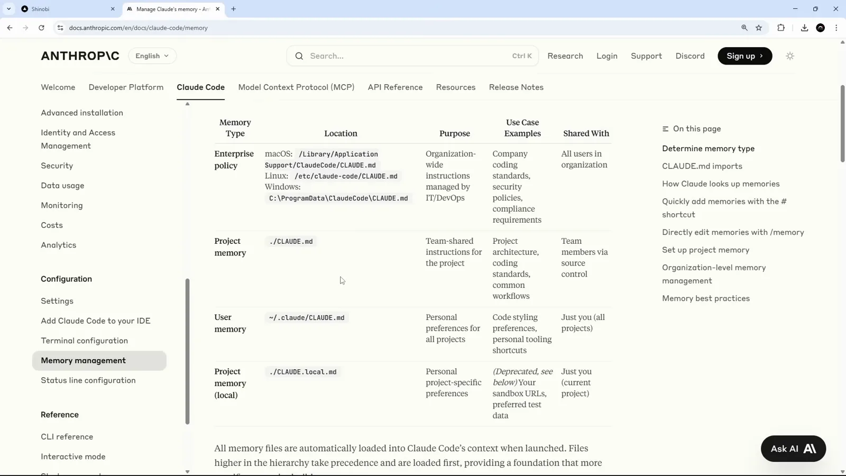Open the Support link
Image resolution: width=846 pixels, height=476 pixels.
coord(646,56)
